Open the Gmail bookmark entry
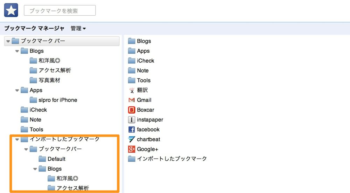 pyautogui.click(x=144, y=100)
